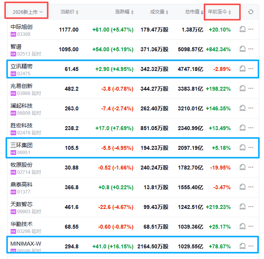Image resolution: width=264 pixels, height=259 pixels.
Task: Open more options for 牧原股份
Action: tap(251, 167)
